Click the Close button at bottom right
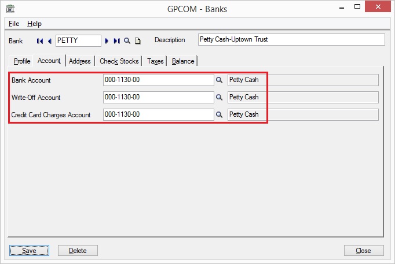 363,251
